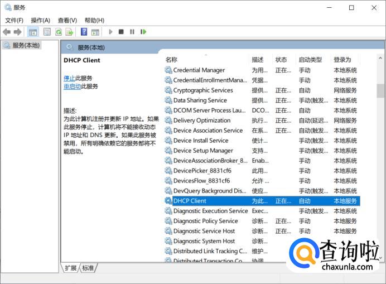
Task: Click the Back arrow toolbar icon
Action: point(7,32)
